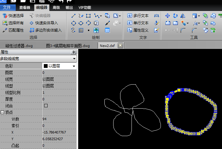Click the Move tool icon
The image size is (222, 149).
(167, 16)
